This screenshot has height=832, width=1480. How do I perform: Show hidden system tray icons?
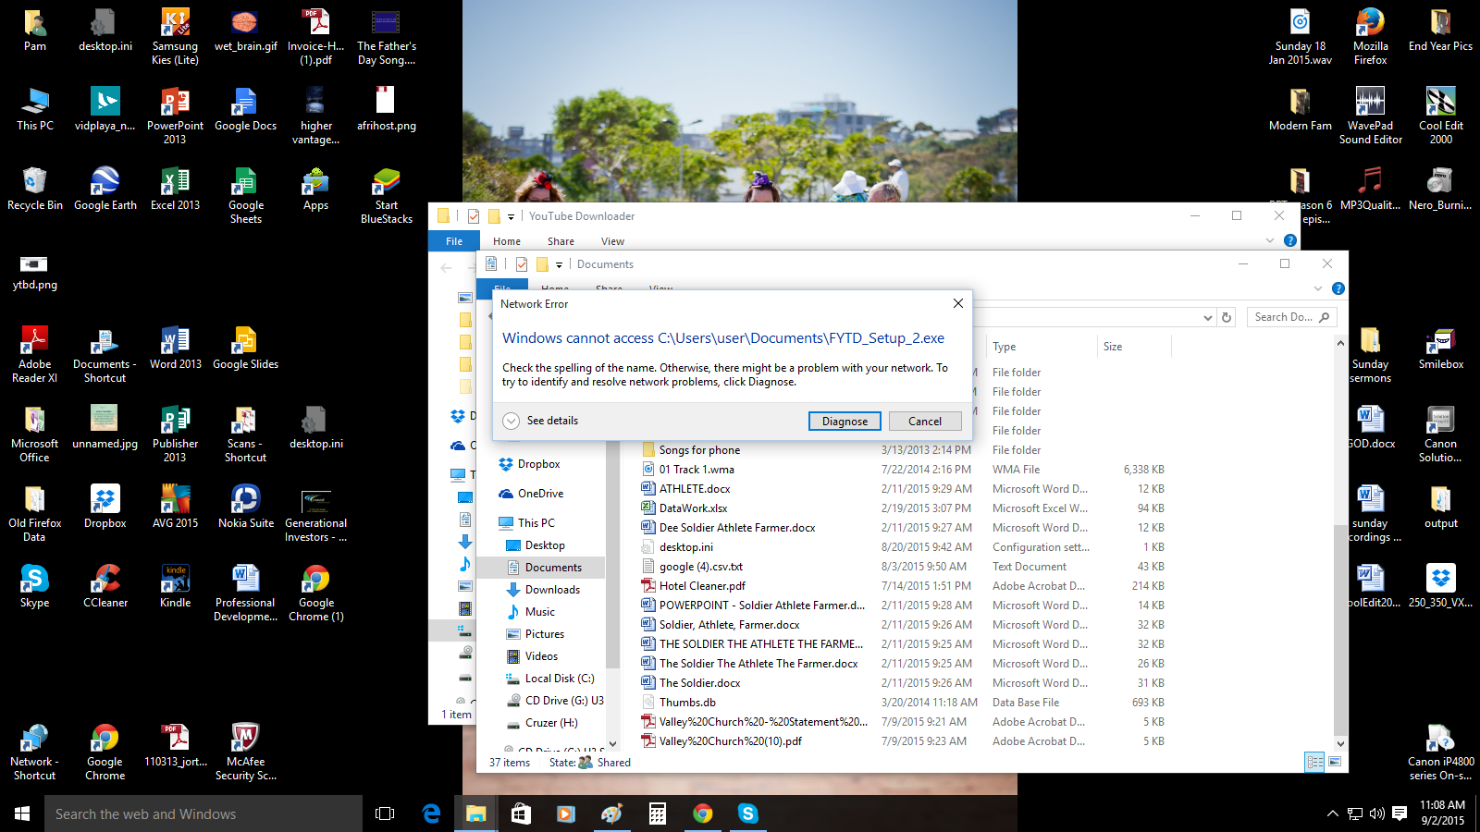coord(1332,814)
